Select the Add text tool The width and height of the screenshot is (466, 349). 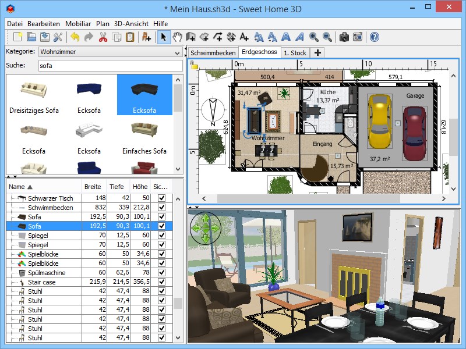pyautogui.click(x=244, y=37)
